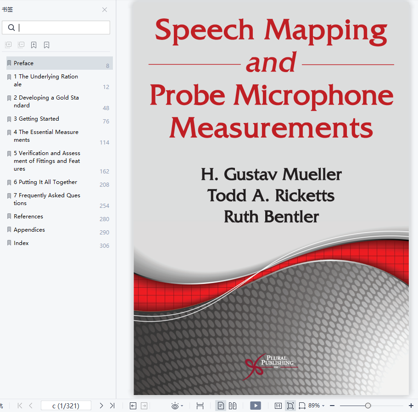Click the zoom slider handle
This screenshot has height=412, width=418.
pyautogui.click(x=368, y=406)
